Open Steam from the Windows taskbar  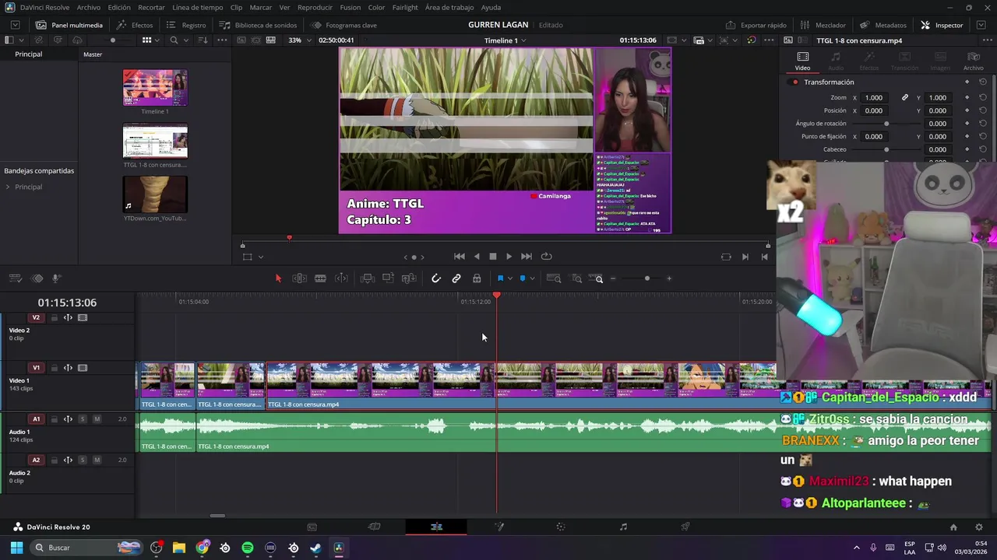tap(315, 548)
